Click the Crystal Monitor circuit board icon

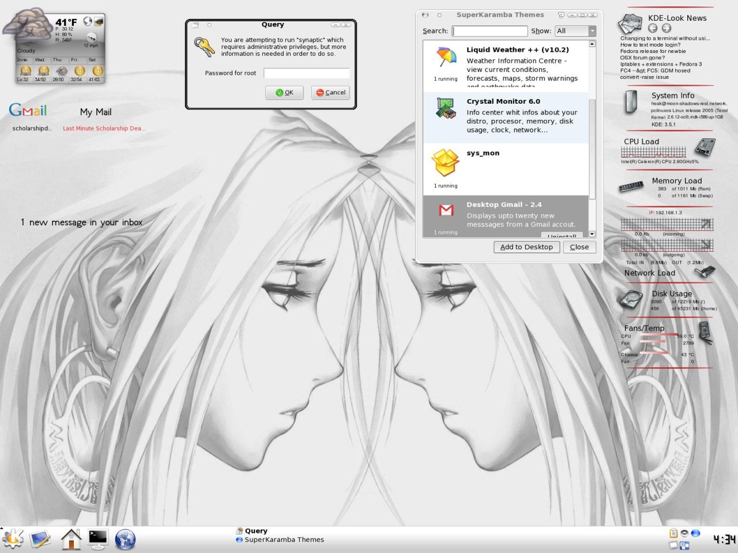[446, 108]
